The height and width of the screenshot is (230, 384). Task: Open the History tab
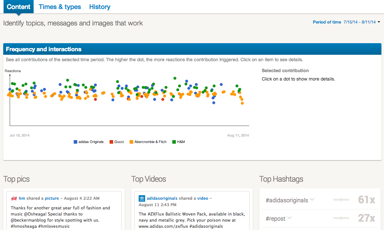click(100, 7)
